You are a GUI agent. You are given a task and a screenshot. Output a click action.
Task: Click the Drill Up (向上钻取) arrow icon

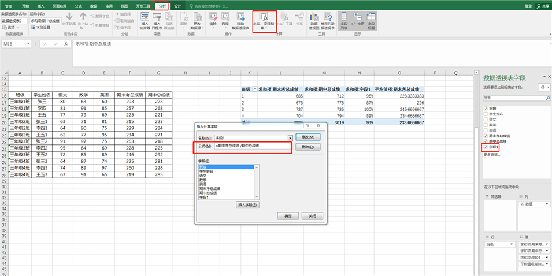pyautogui.click(x=83, y=16)
